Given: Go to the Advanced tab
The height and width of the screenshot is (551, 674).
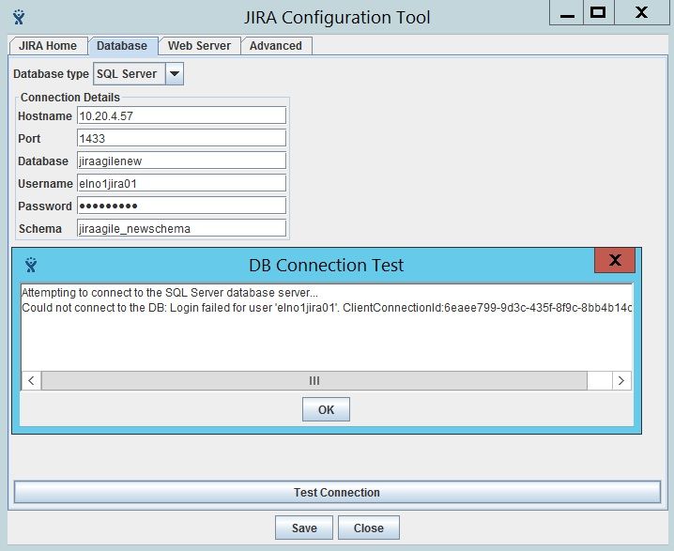Looking at the screenshot, I should pyautogui.click(x=276, y=46).
